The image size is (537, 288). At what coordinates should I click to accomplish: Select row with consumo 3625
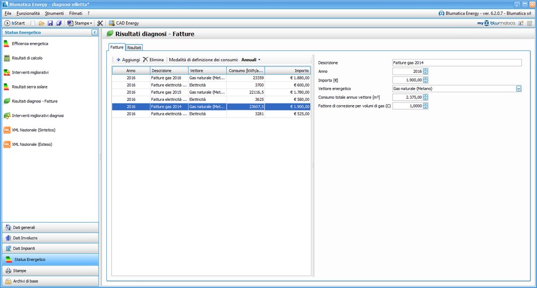(x=211, y=100)
